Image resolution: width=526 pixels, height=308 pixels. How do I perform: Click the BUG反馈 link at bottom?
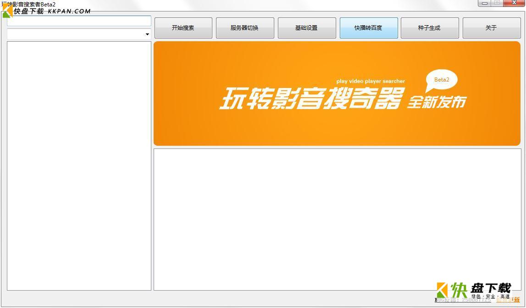[463, 300]
